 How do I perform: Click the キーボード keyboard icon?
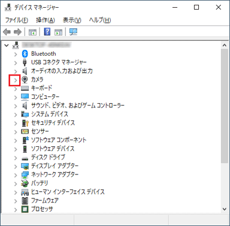(25, 88)
